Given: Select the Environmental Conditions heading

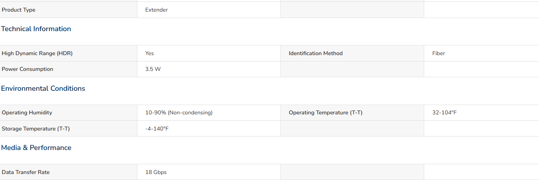Looking at the screenshot, I should point(43,88).
